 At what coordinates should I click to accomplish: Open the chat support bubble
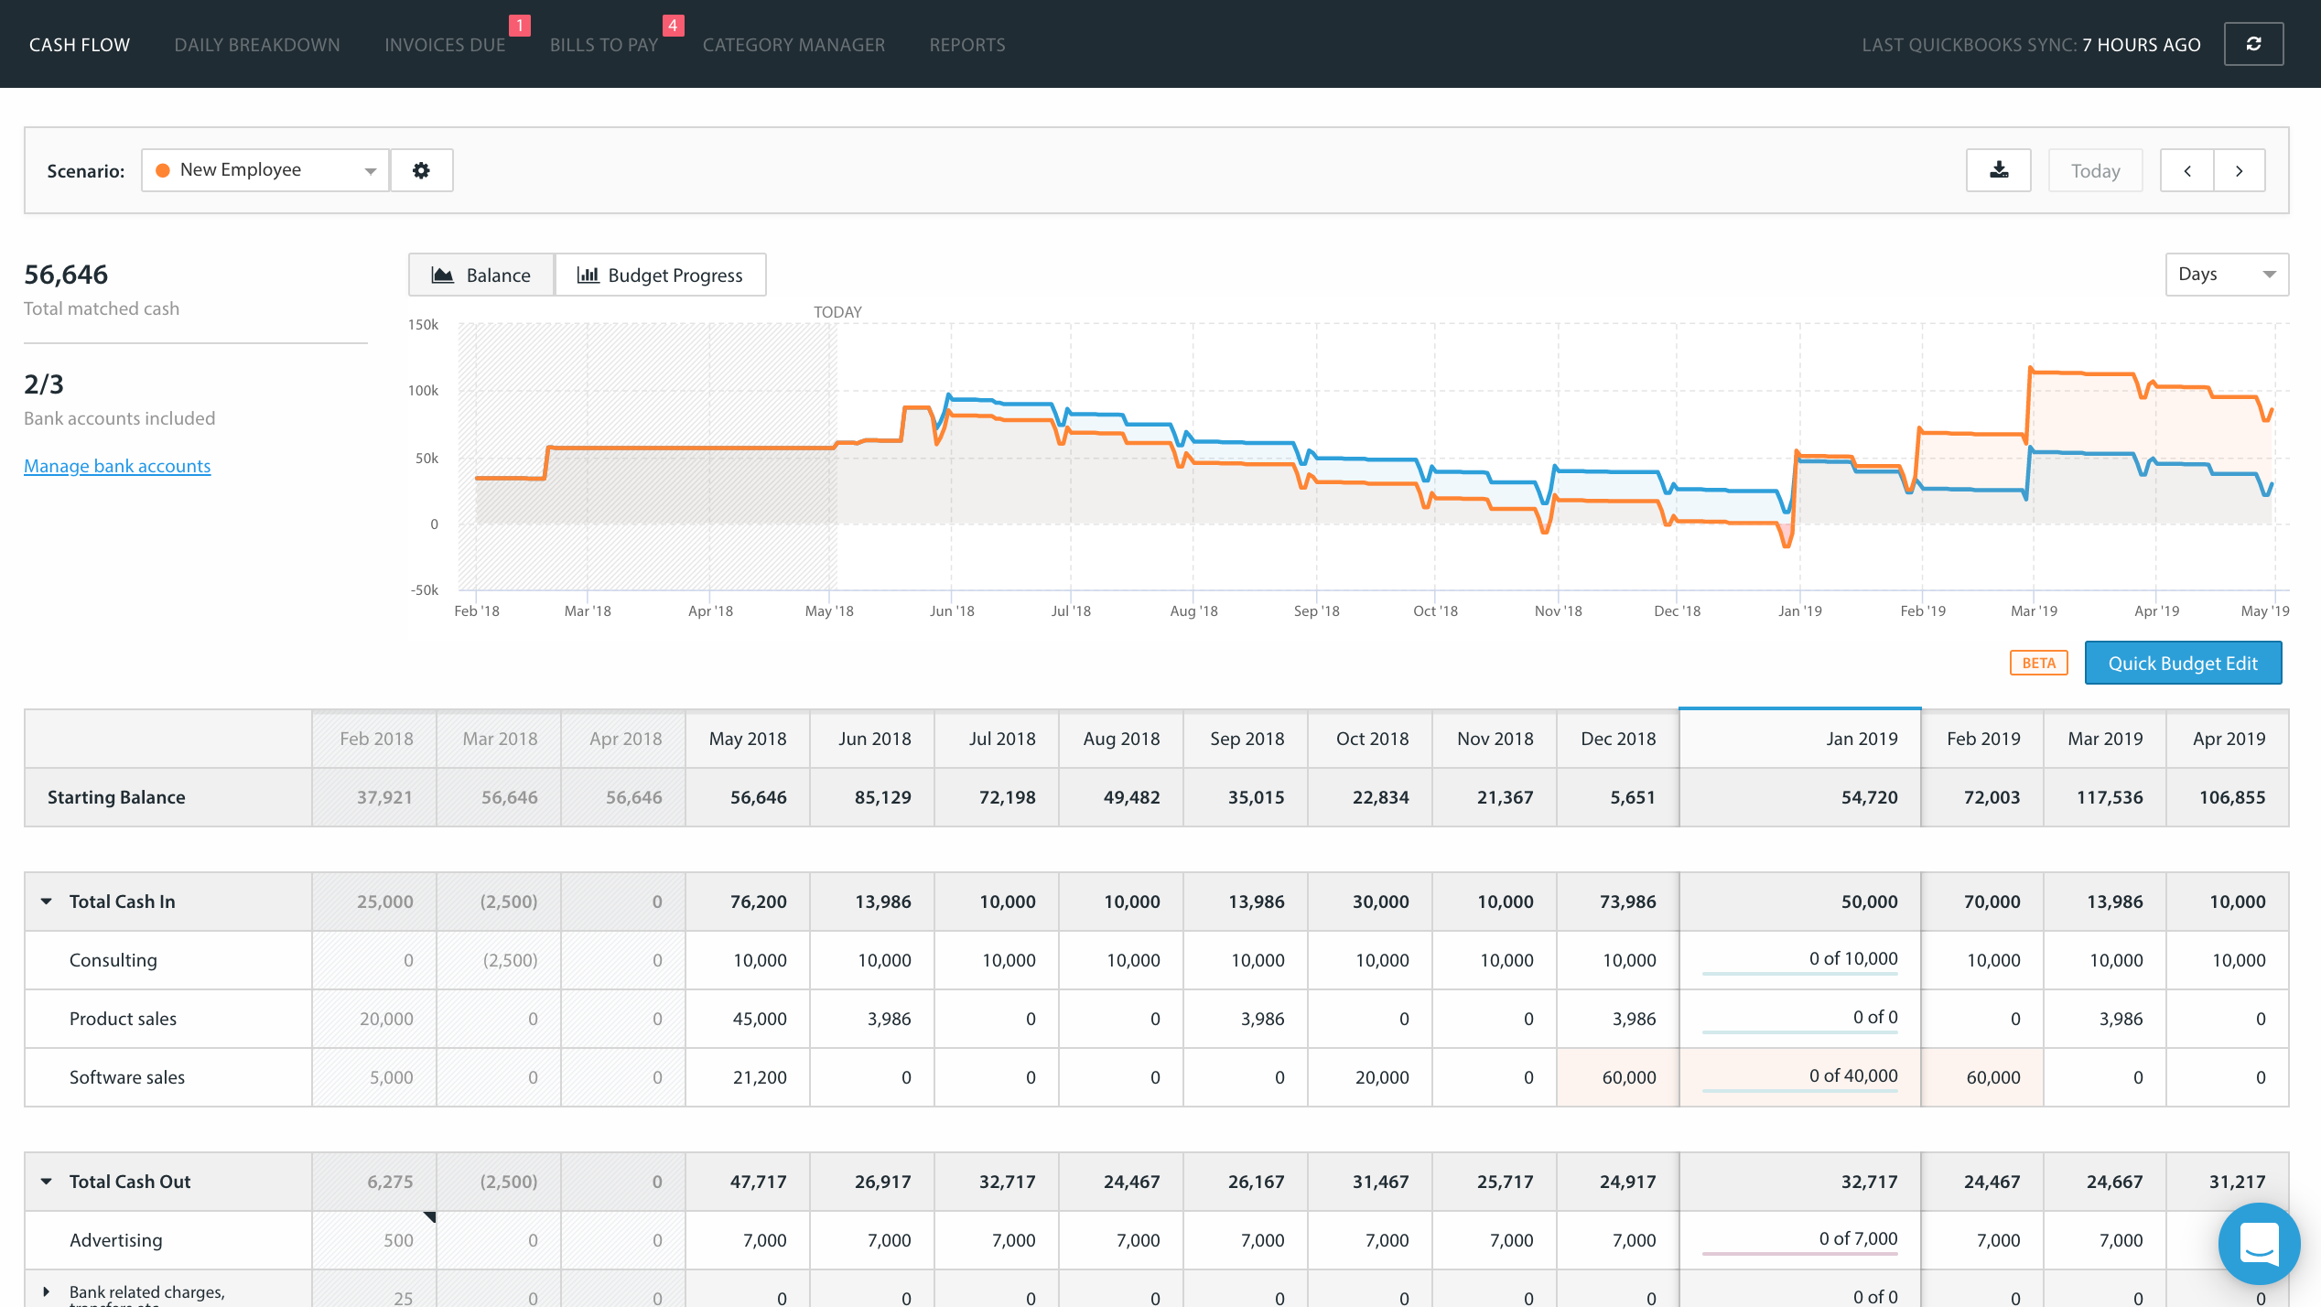tap(2259, 1243)
